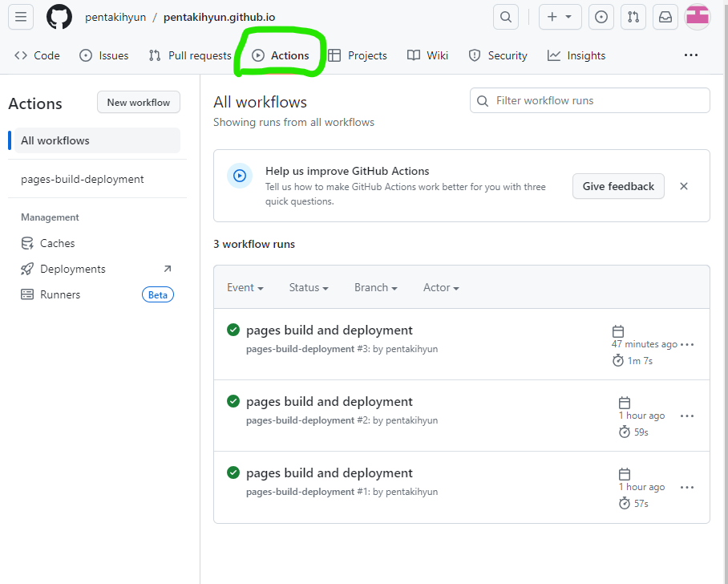Click the '3 workflow runs' count text

254,245
